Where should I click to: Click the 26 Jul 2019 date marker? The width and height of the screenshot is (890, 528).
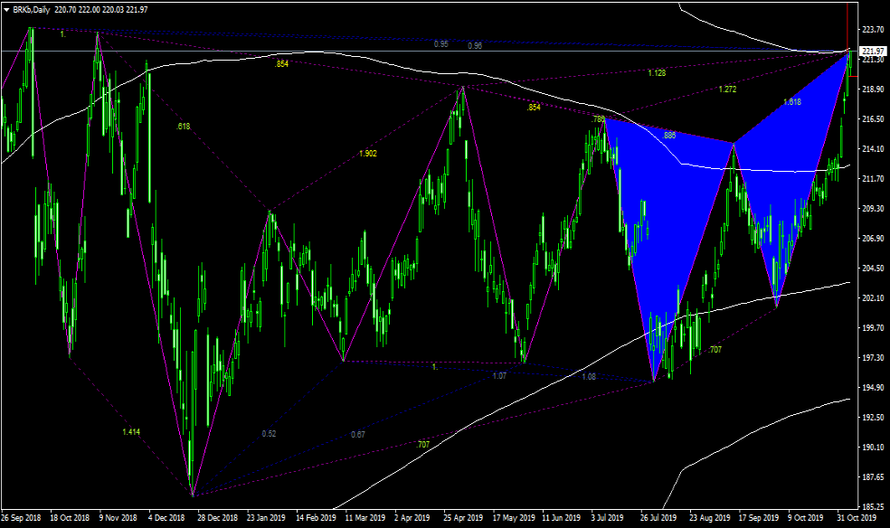(x=658, y=519)
